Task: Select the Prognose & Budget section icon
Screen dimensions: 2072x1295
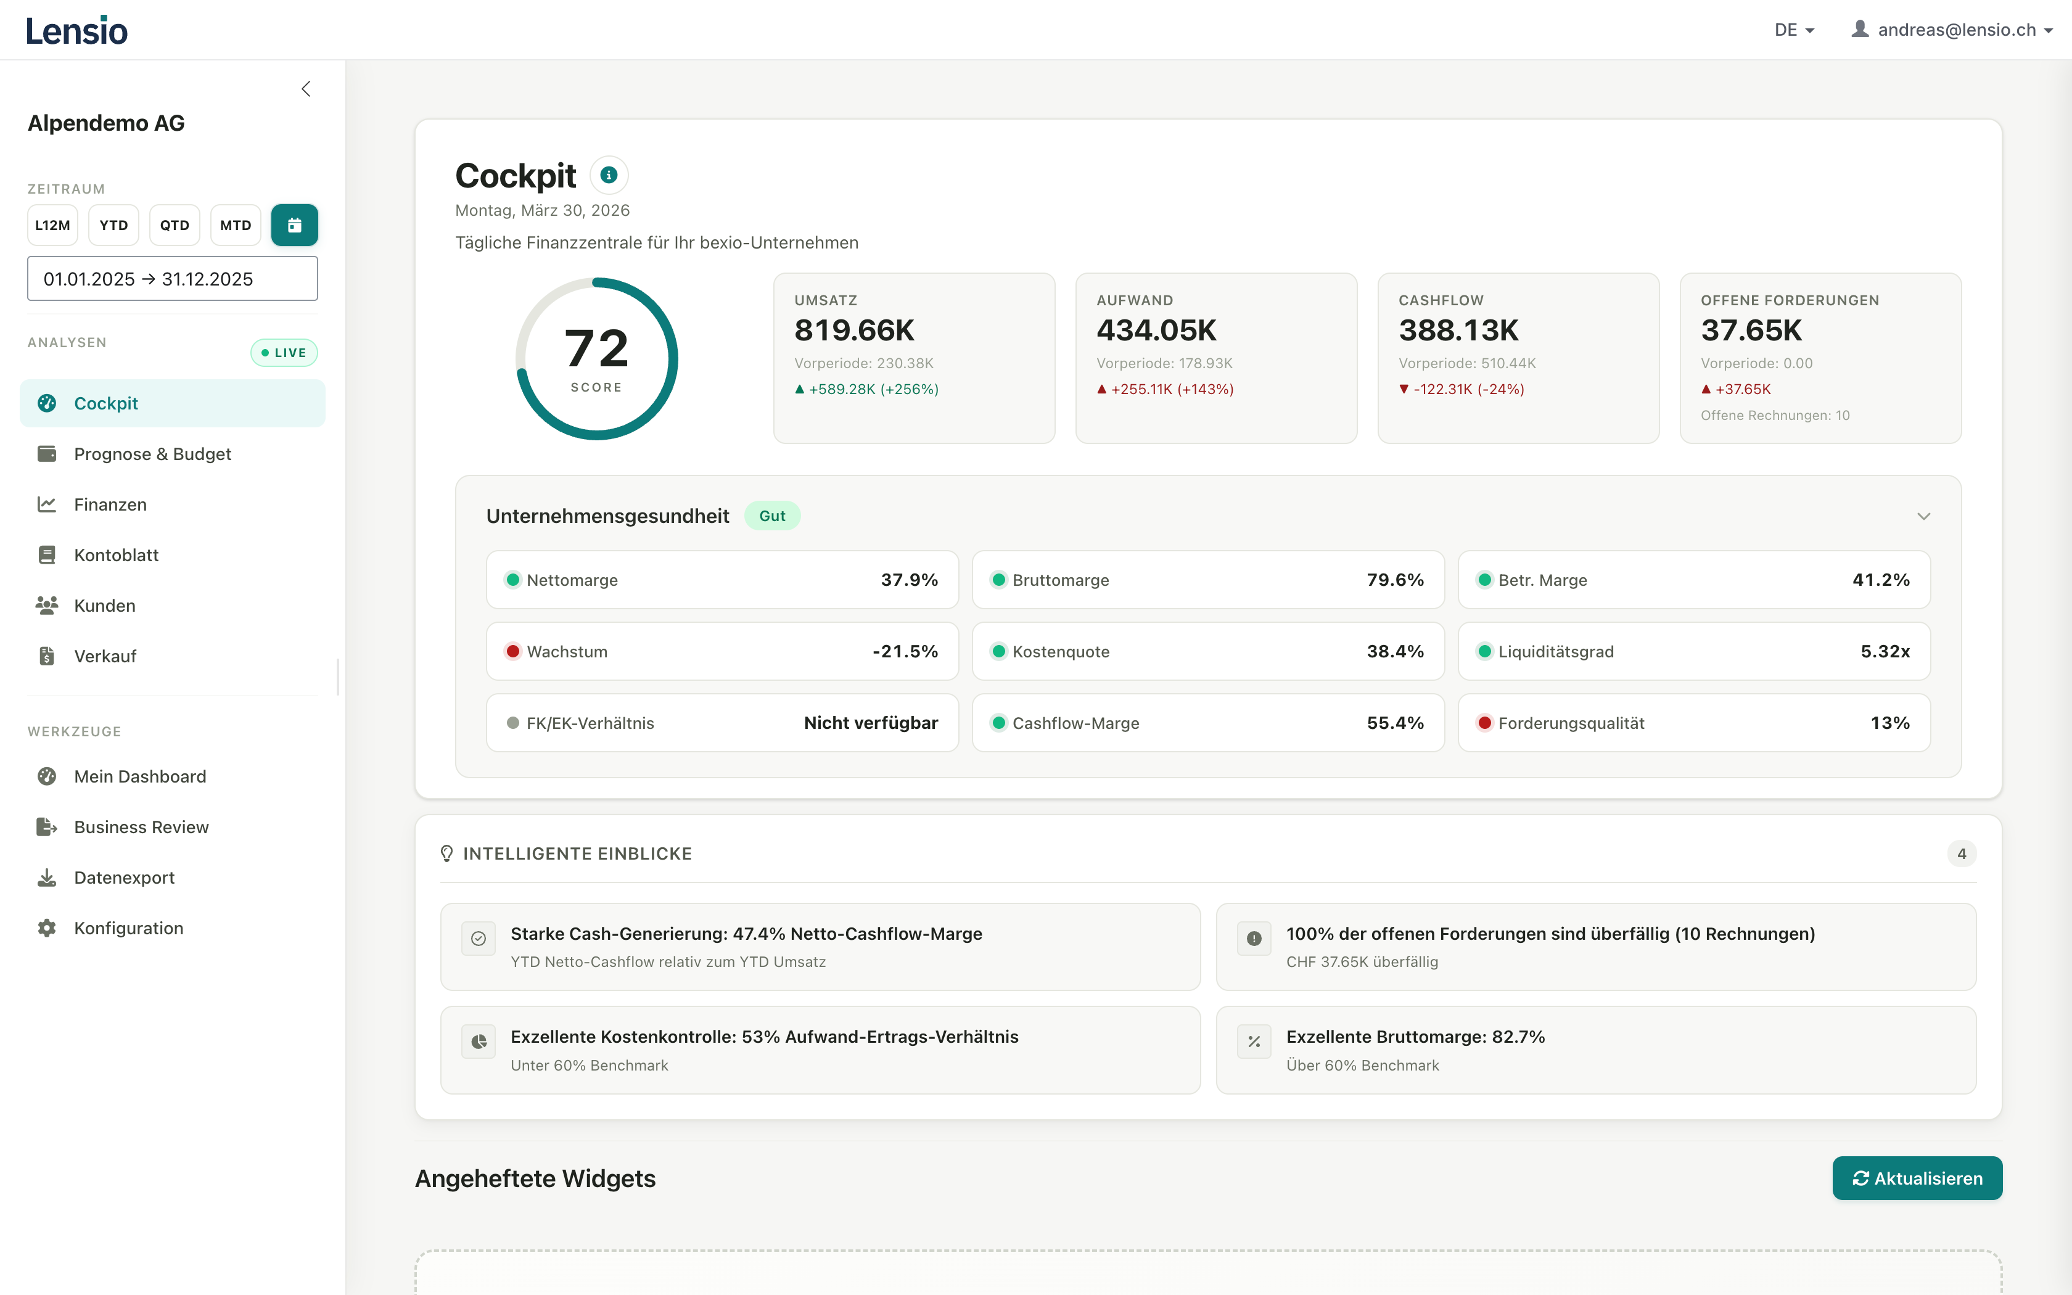Action: (x=47, y=453)
